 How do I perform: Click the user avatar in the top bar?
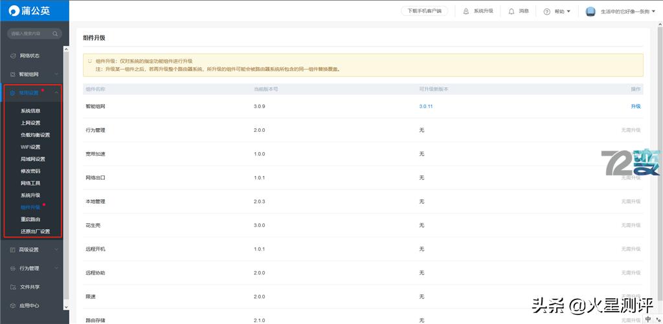[x=590, y=12]
